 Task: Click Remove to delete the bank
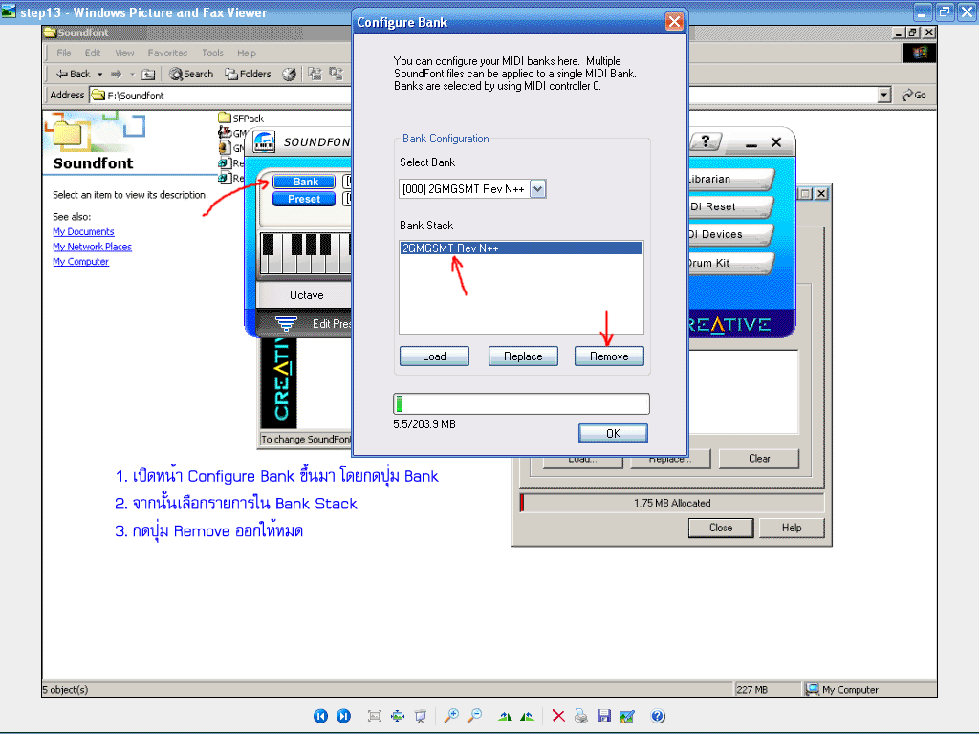click(x=609, y=356)
